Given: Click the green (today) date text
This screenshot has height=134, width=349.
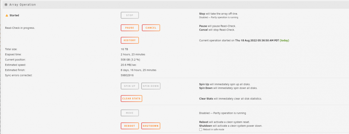Looking at the screenshot, I should (x=284, y=41).
